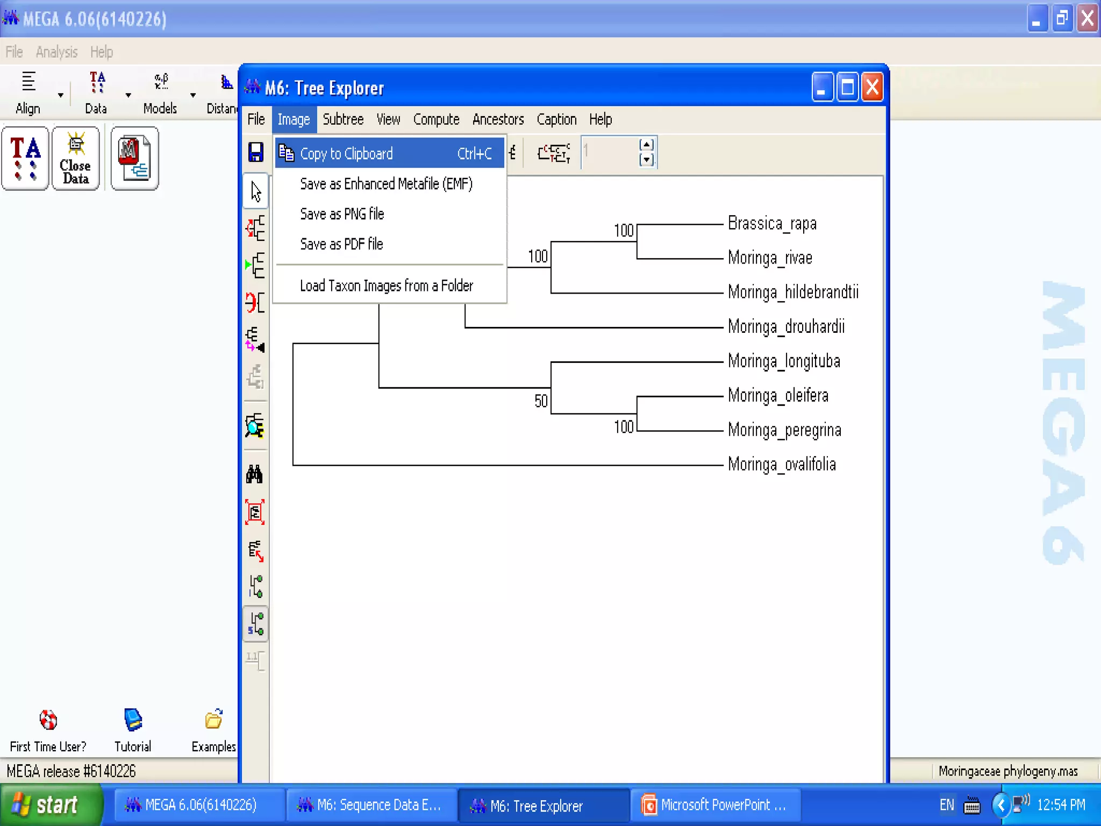Image resolution: width=1101 pixels, height=826 pixels.
Task: Open the MEGA main window Help menu
Action: point(102,52)
